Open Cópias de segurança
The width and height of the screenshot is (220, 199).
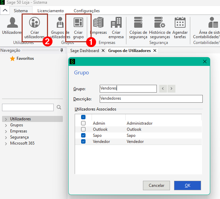[138, 28]
